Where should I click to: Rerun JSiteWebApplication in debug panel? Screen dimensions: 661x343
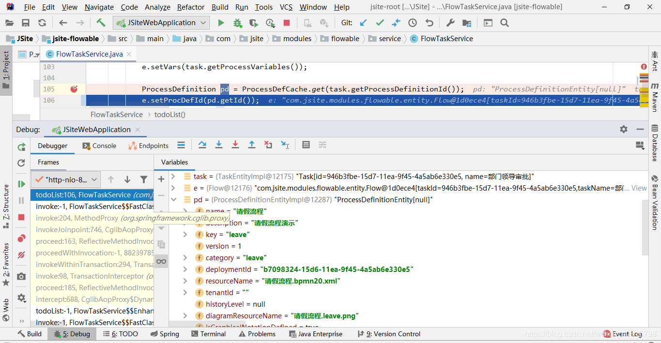21,147
